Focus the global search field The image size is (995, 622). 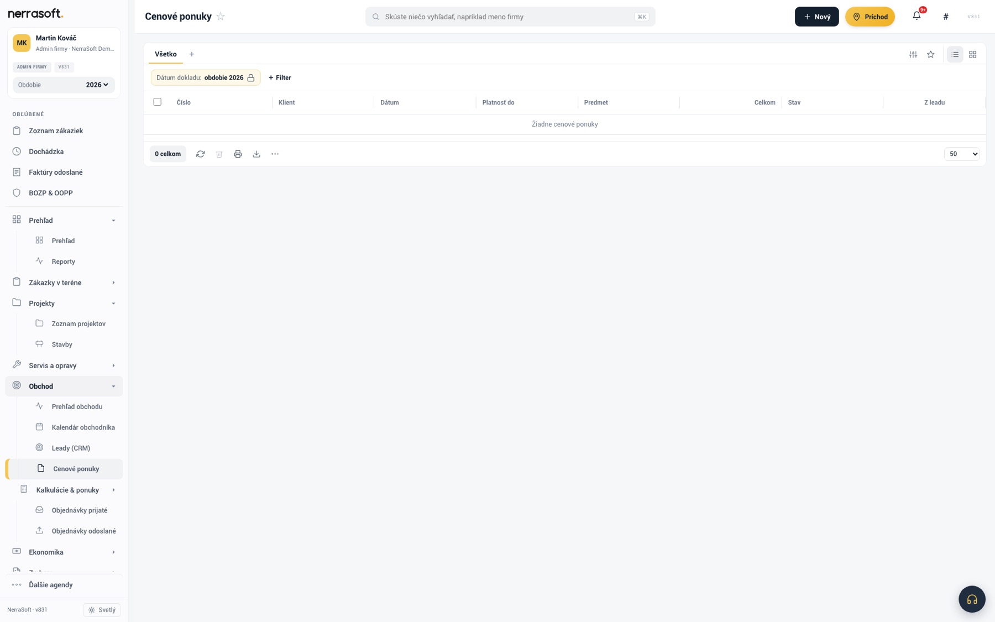[x=510, y=17]
